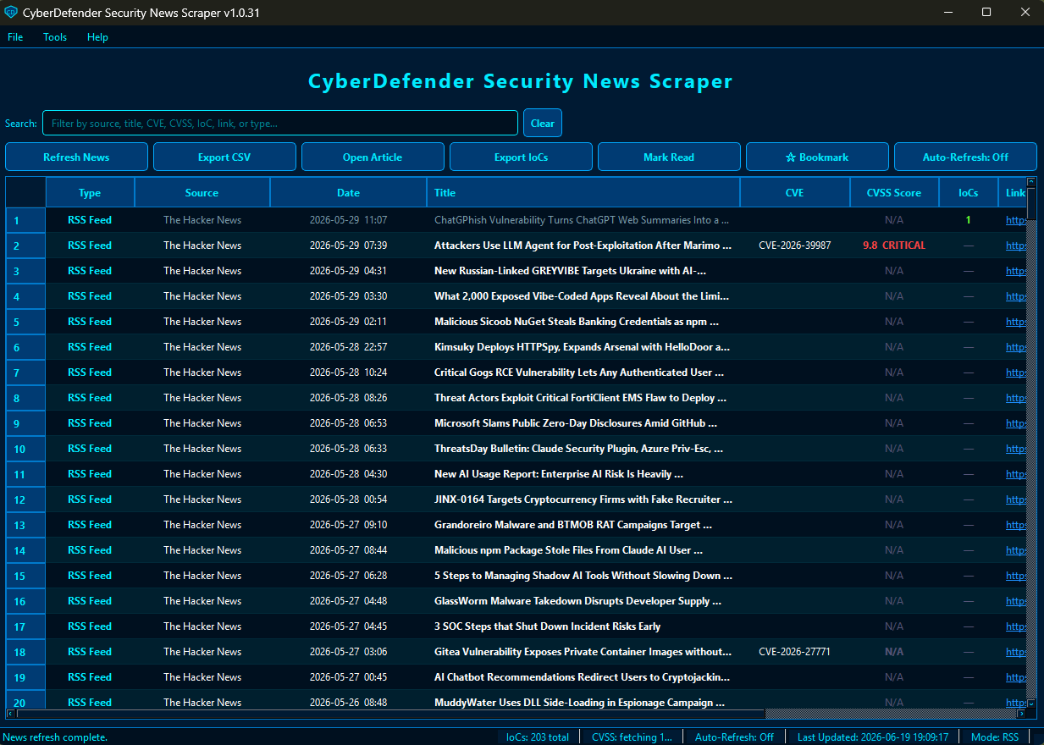Click CVE-2026-39987 cell
The image size is (1044, 745).
point(795,246)
